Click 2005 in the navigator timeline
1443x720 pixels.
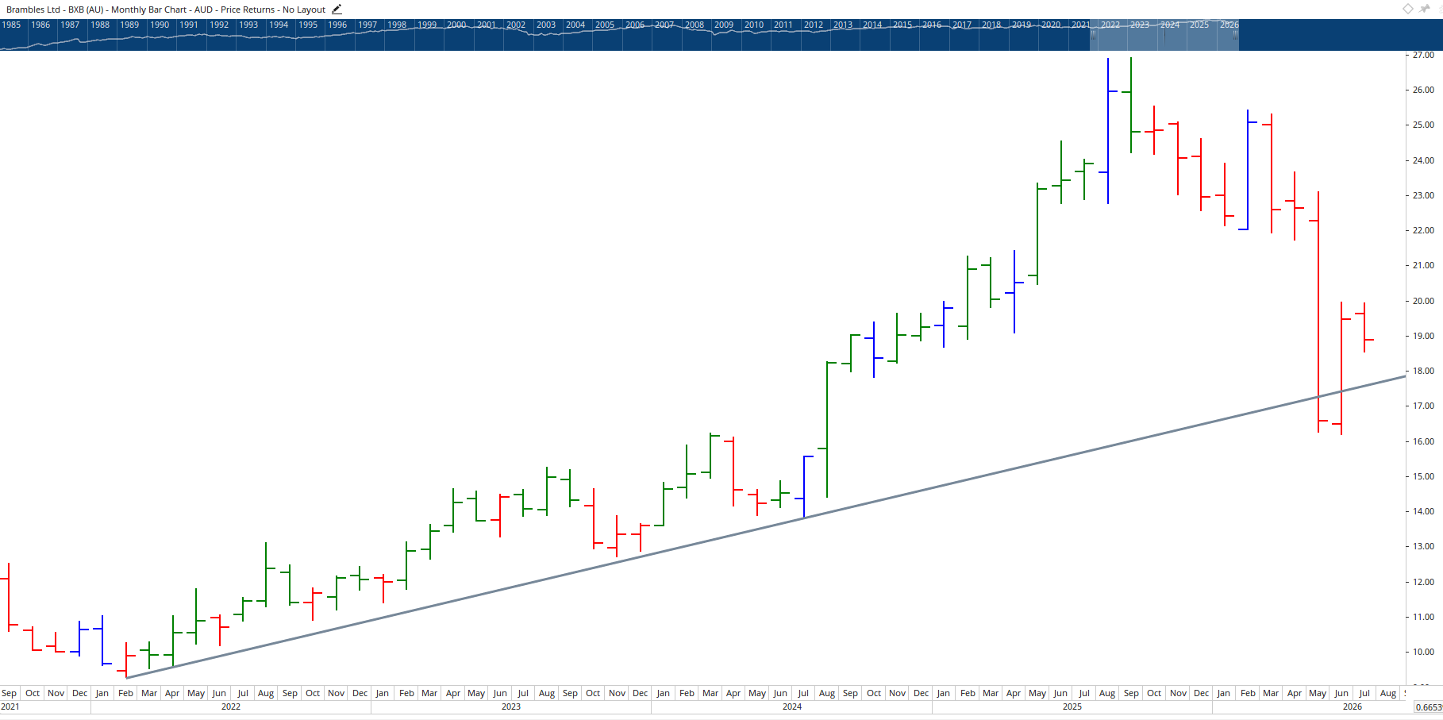tap(605, 25)
